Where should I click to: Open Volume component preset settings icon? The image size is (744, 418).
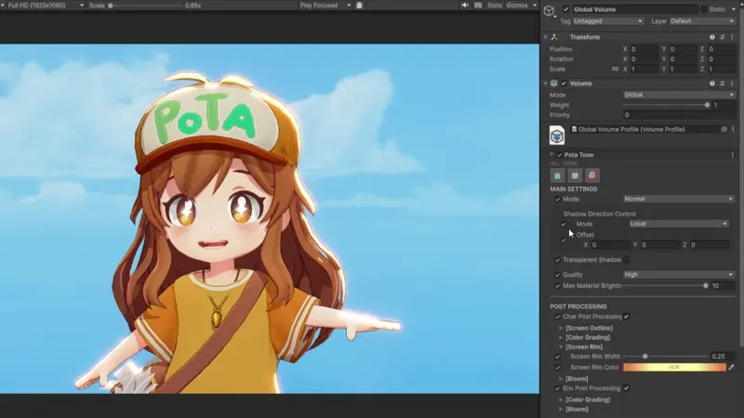point(723,84)
